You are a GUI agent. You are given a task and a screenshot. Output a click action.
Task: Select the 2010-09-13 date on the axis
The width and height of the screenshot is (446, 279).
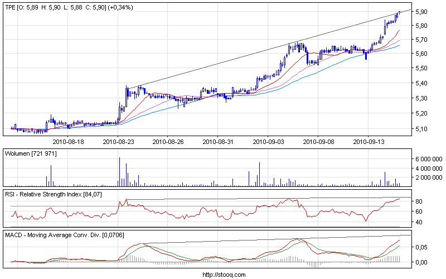(x=369, y=142)
